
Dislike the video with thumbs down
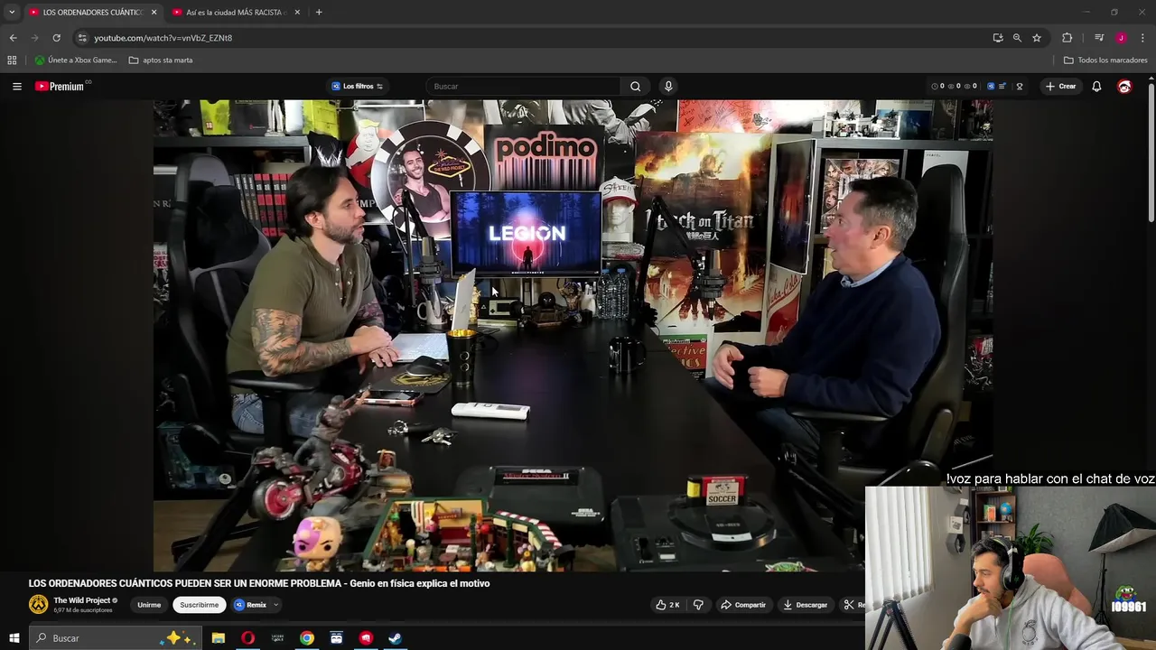698,605
